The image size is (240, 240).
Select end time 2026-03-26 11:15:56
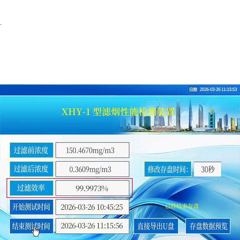coord(92,226)
